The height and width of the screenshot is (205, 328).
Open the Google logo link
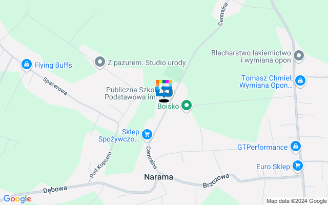[x=17, y=199]
